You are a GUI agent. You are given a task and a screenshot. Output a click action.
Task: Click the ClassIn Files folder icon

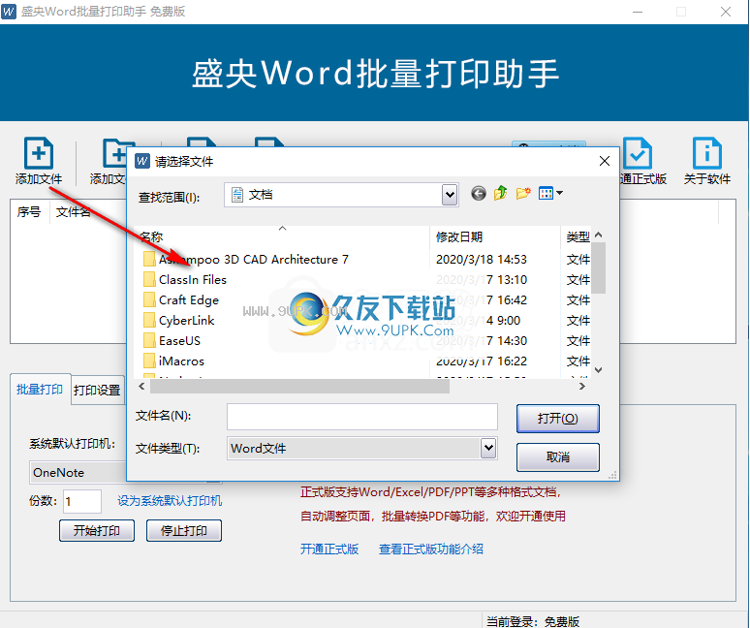pyautogui.click(x=149, y=280)
